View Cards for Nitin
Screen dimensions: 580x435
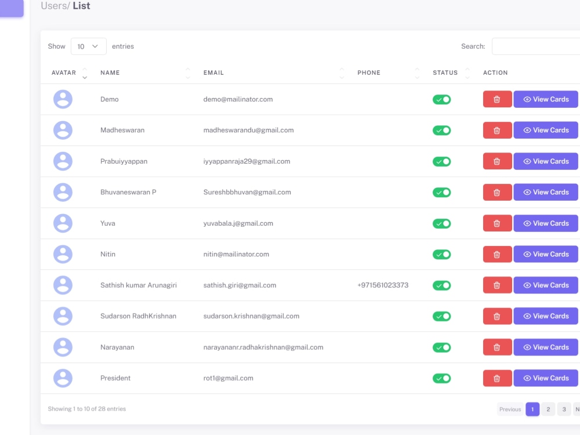pyautogui.click(x=546, y=254)
